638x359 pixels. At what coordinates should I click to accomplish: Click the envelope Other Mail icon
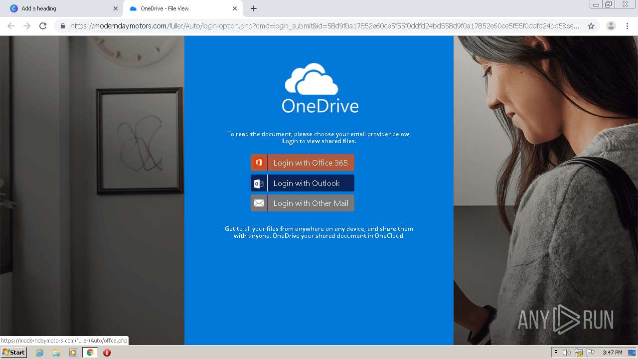(x=259, y=203)
